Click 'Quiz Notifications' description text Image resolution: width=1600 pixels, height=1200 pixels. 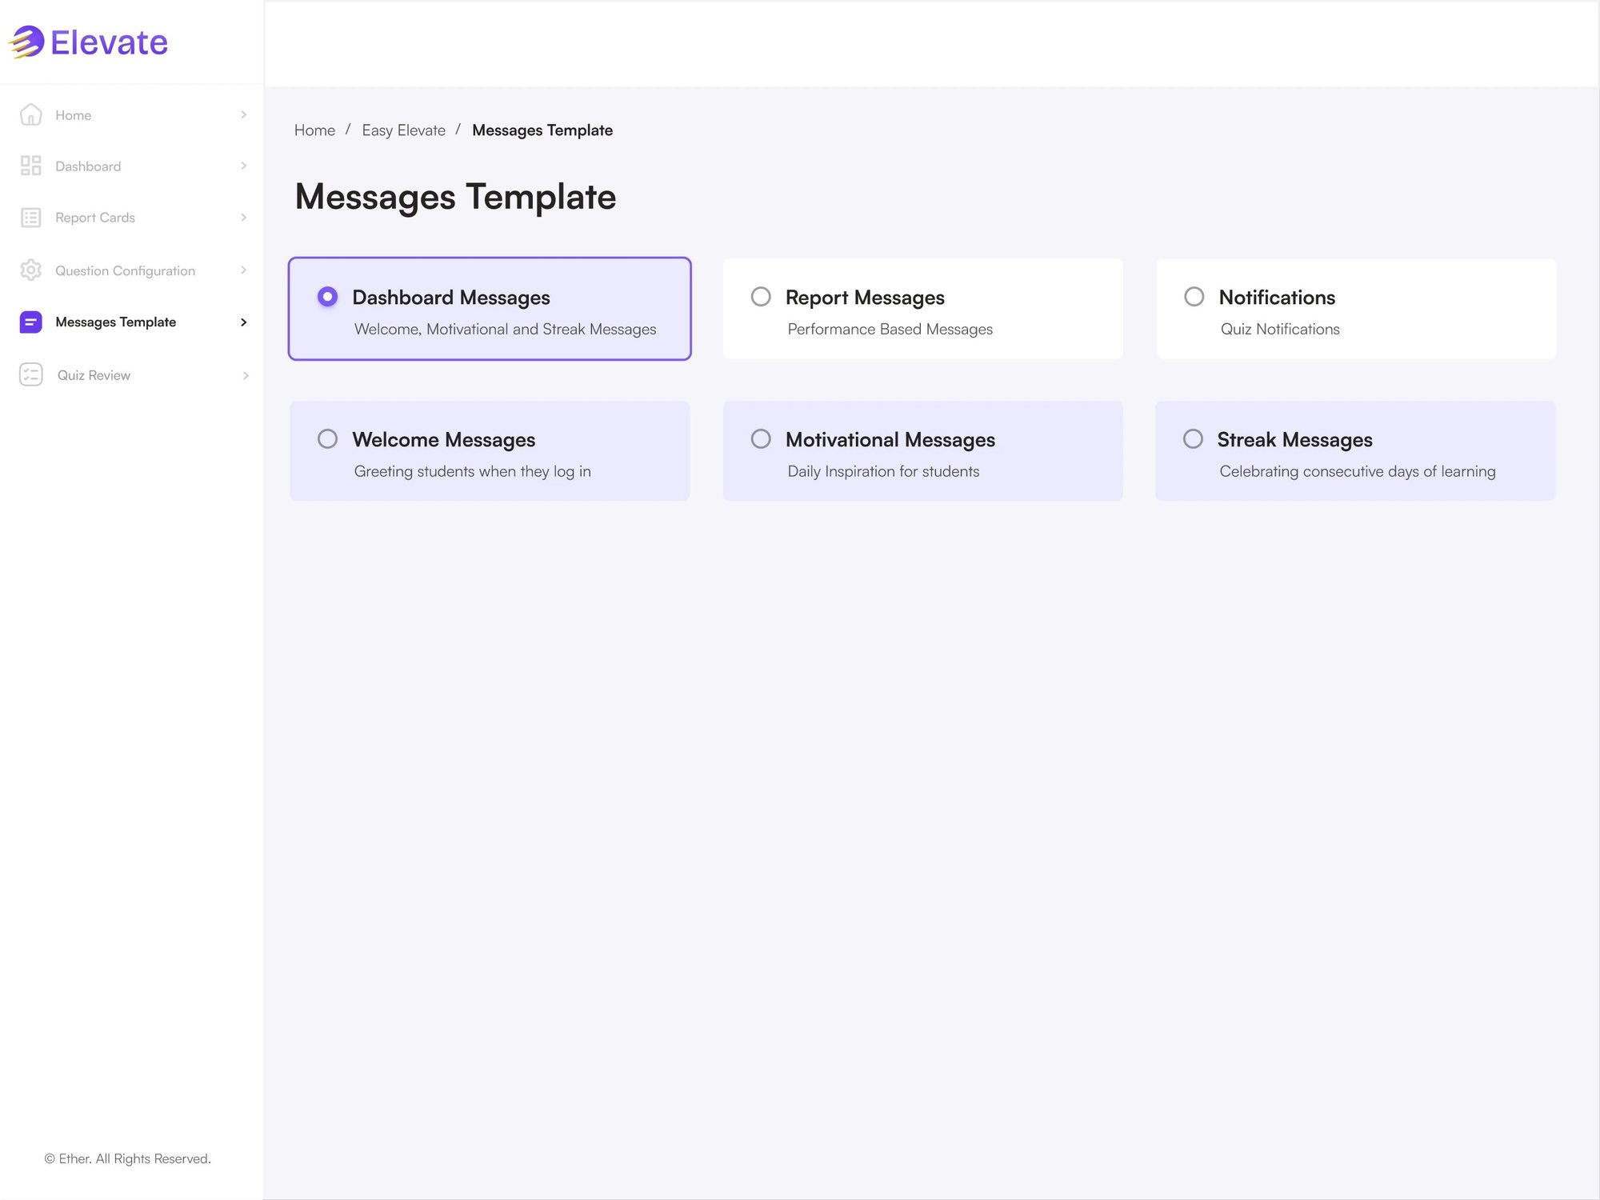[1280, 329]
